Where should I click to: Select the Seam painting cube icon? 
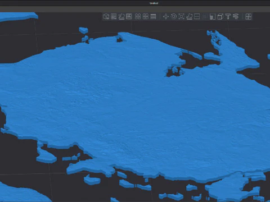coord(220,16)
